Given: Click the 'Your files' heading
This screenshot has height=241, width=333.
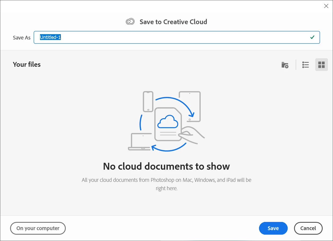Looking at the screenshot, I should point(27,64).
